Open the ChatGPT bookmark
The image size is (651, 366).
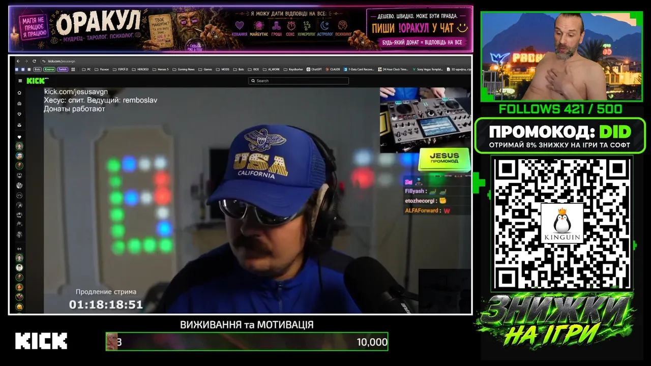pos(314,69)
